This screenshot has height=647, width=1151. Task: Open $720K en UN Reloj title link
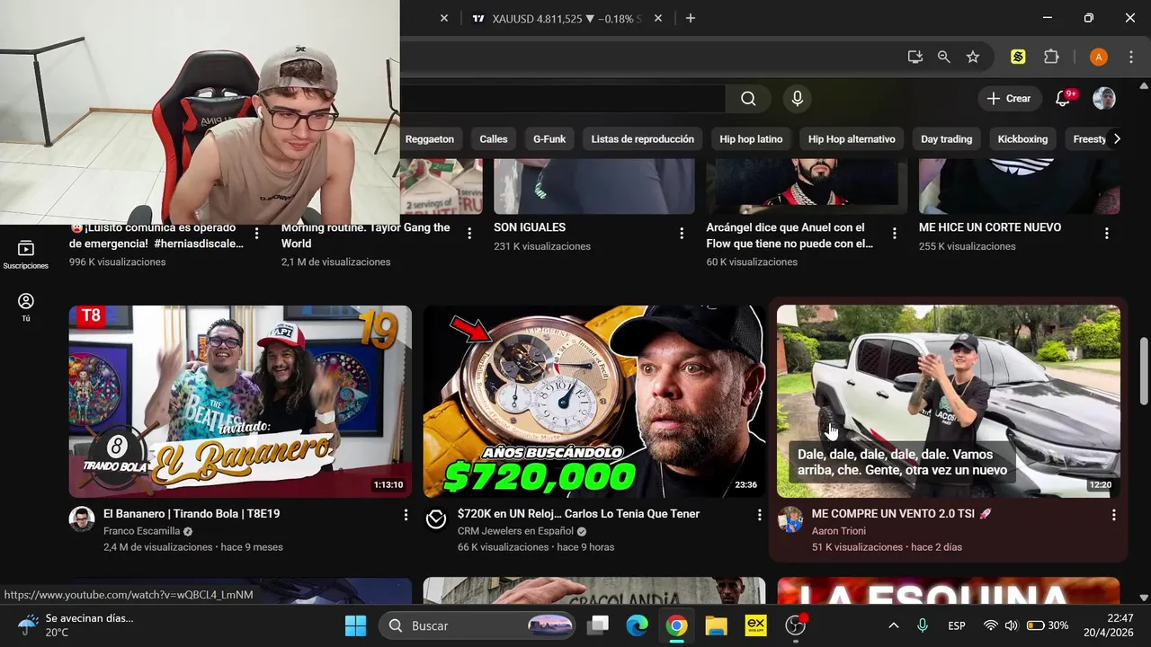pyautogui.click(x=578, y=514)
